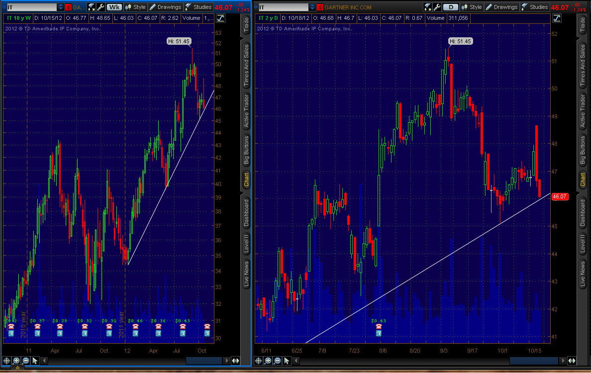This screenshot has width=591, height=373.
Task: Select right chart's crosshair pan tool
Action: coord(259,361)
